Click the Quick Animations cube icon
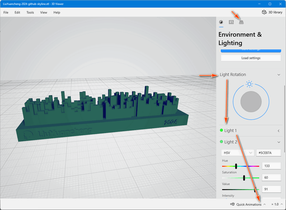The image size is (286, 210). click(x=232, y=204)
